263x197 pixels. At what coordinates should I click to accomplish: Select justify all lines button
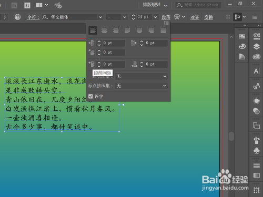163,30
